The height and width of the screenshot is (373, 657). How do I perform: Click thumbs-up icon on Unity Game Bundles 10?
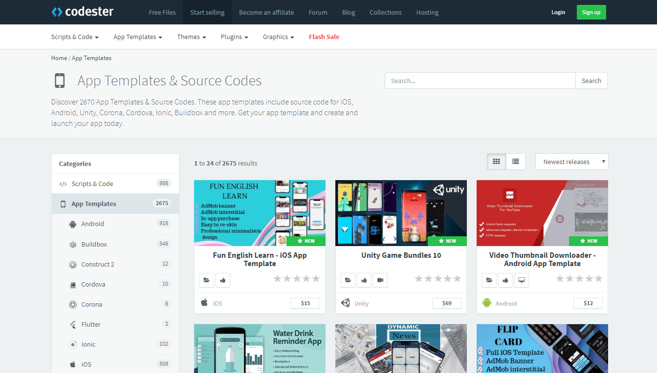click(364, 280)
